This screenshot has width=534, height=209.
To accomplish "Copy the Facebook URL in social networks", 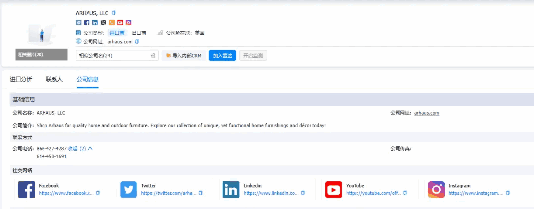I will tap(98, 193).
